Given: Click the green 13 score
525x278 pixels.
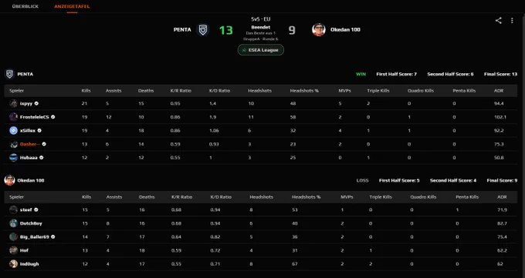Looking at the screenshot, I should 226,30.
